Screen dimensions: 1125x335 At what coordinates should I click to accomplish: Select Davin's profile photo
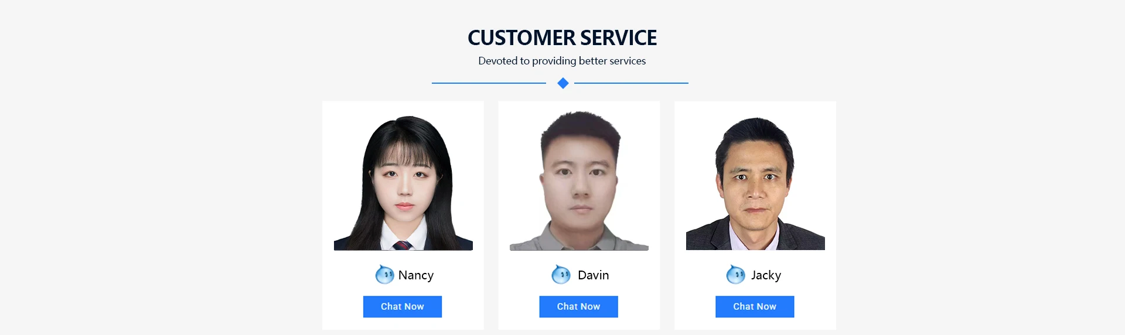579,181
